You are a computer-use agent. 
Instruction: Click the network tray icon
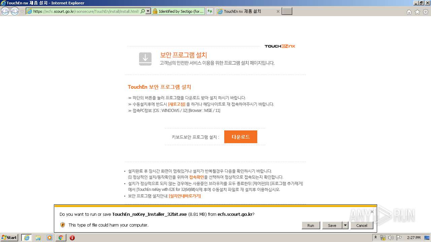(x=383, y=238)
